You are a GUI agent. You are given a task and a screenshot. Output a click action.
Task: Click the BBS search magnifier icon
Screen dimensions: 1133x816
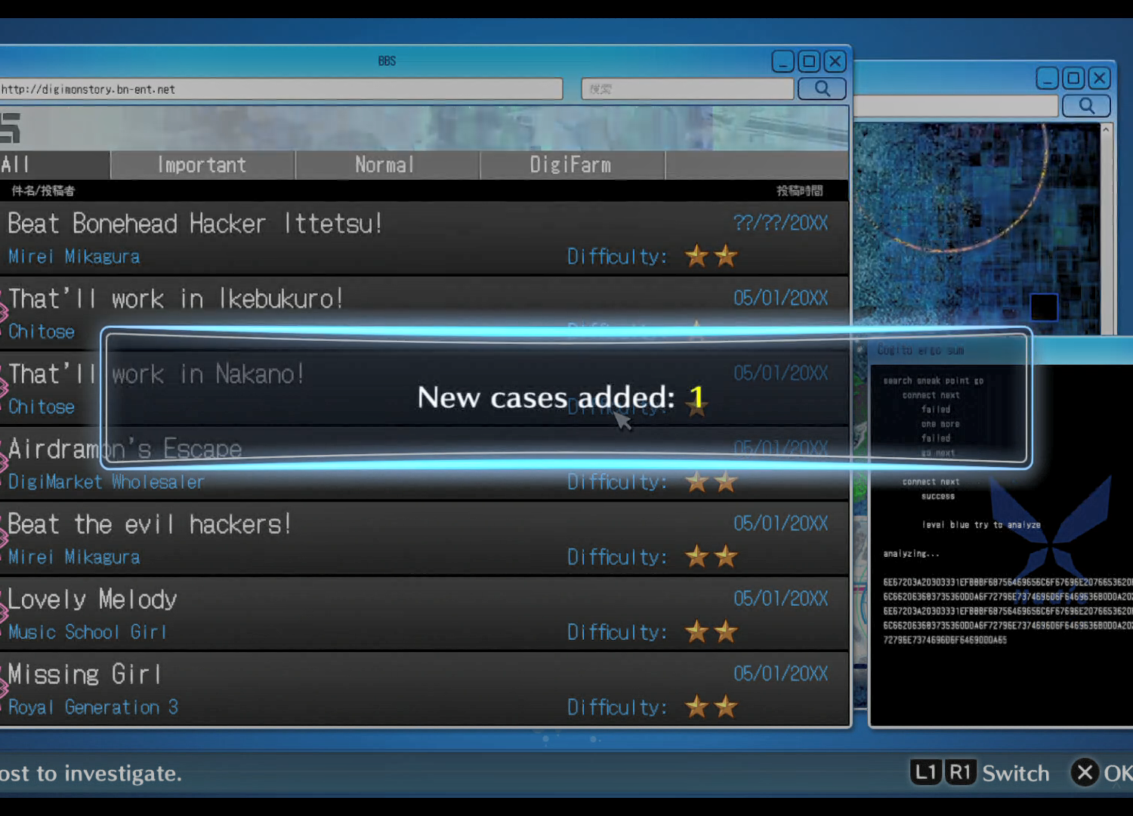[822, 89]
